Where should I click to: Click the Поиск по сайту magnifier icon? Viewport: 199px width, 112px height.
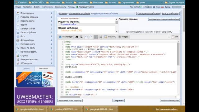click(18, 48)
